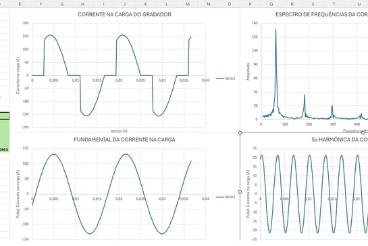368x246 pixels.
Task: Click the 140 tick label in the spectrum chart
Action: coord(255,23)
